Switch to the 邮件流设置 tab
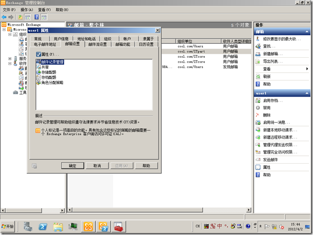 point(97,44)
